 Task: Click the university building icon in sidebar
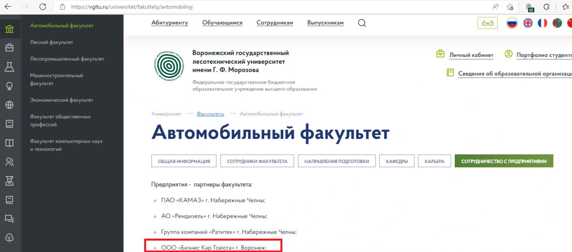point(9,29)
